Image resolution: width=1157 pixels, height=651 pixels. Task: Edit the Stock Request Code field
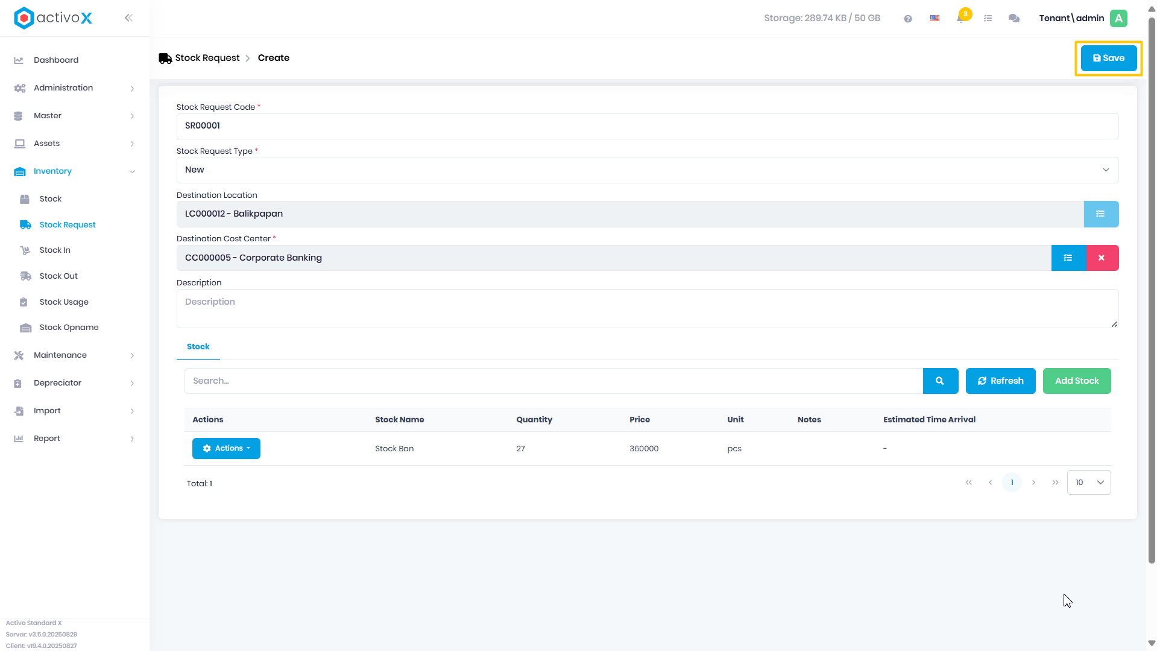[647, 126]
